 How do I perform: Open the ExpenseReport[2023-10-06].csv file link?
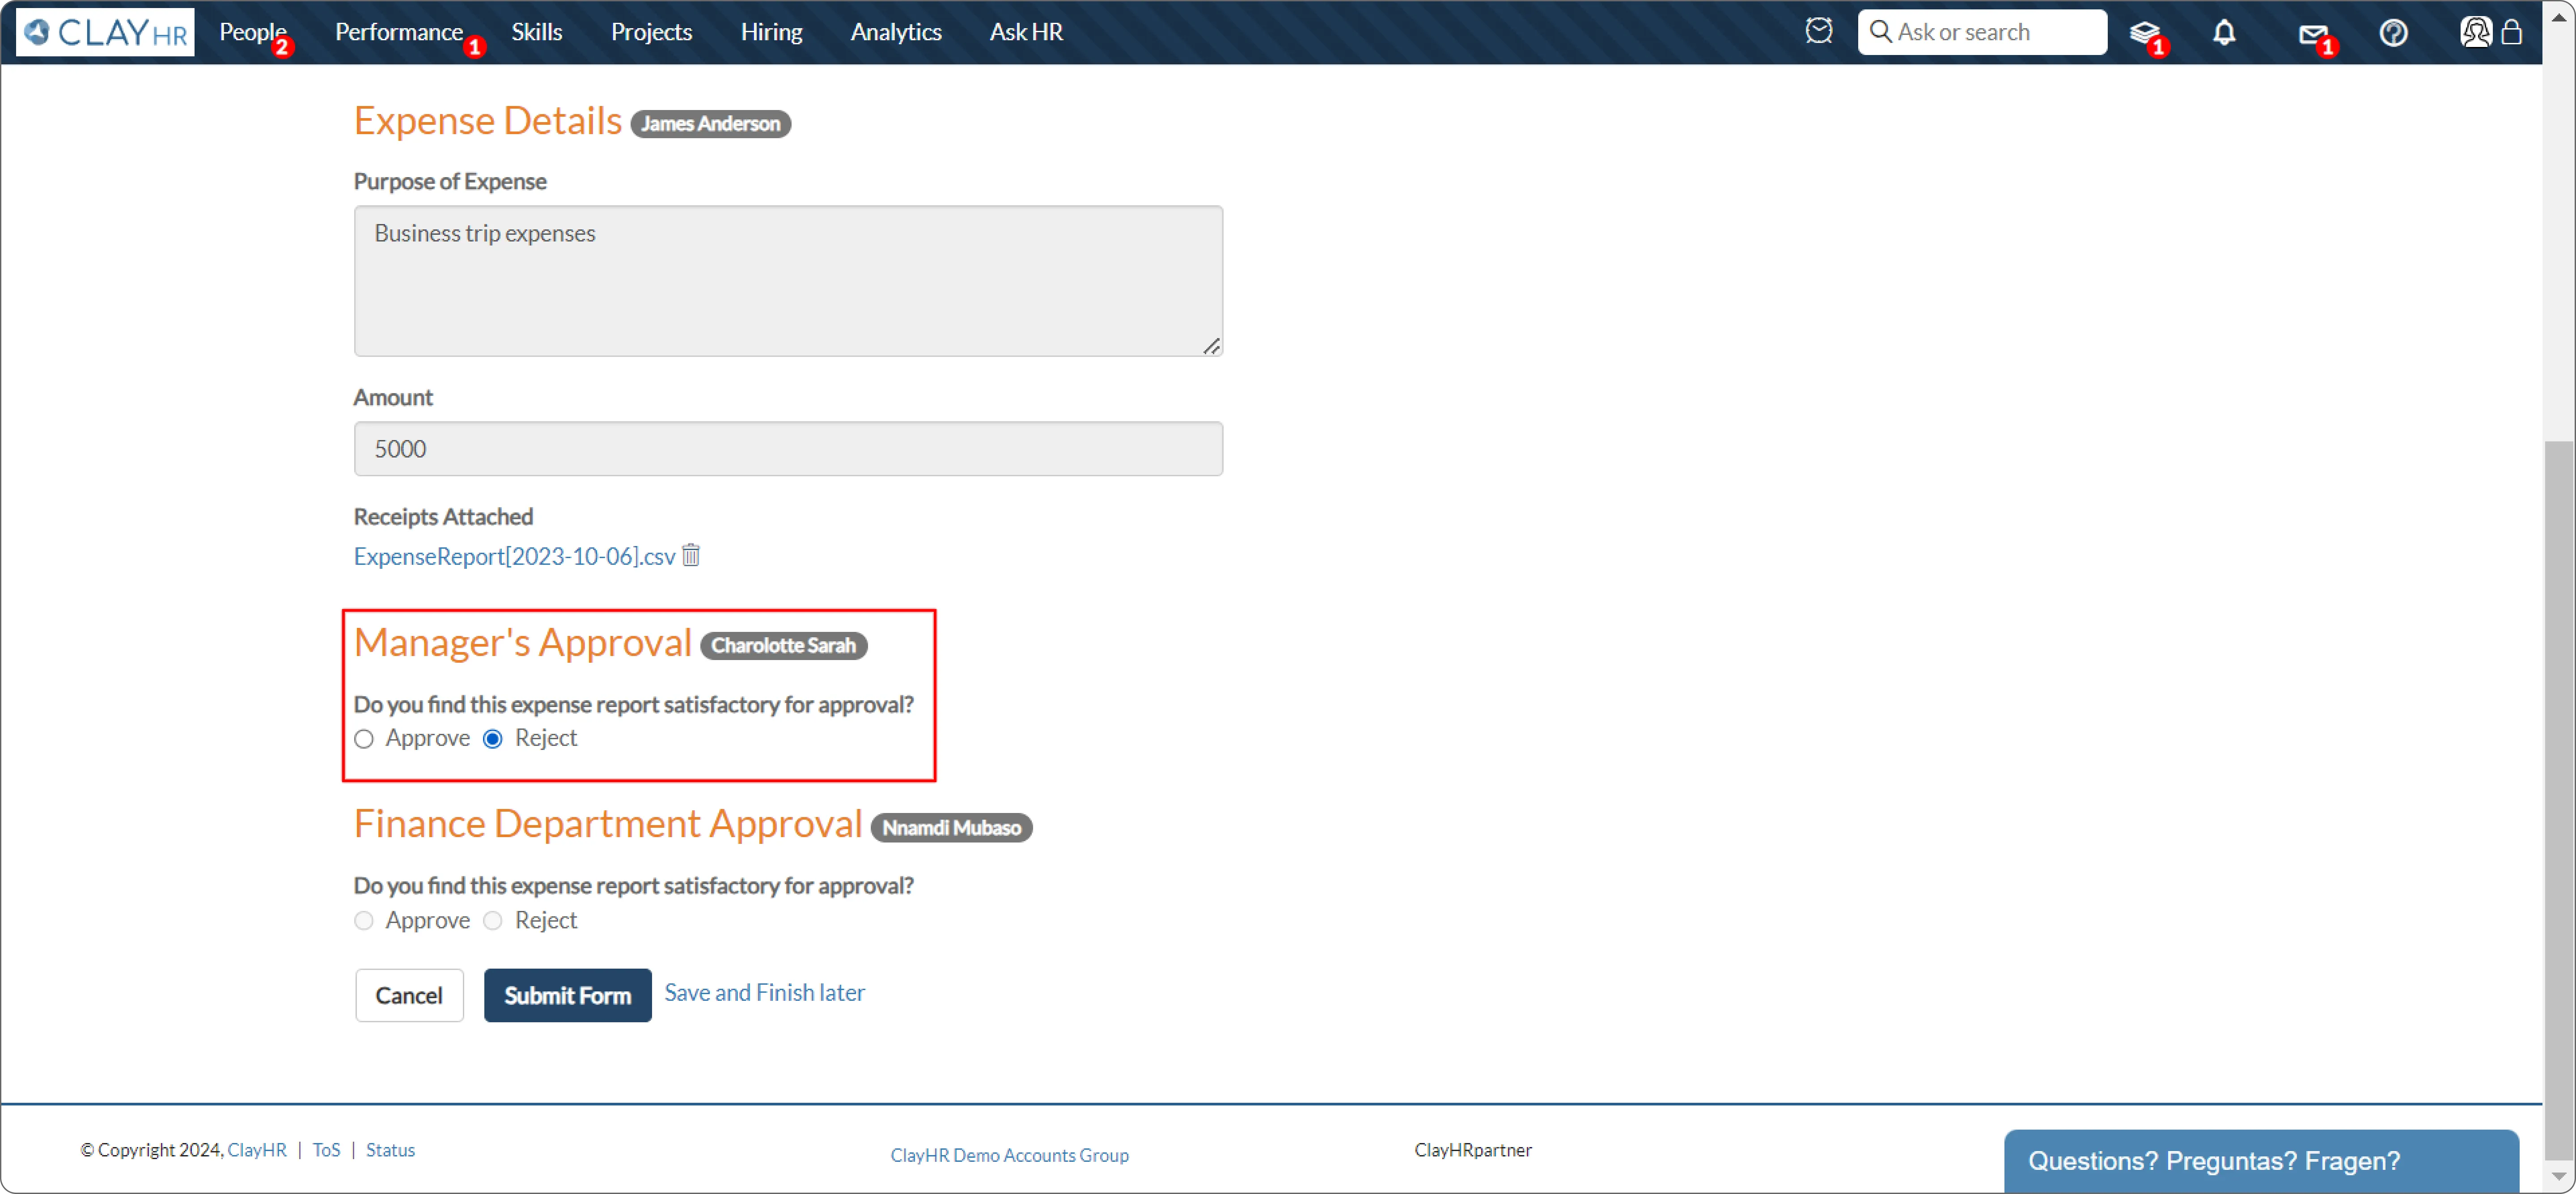pos(514,556)
